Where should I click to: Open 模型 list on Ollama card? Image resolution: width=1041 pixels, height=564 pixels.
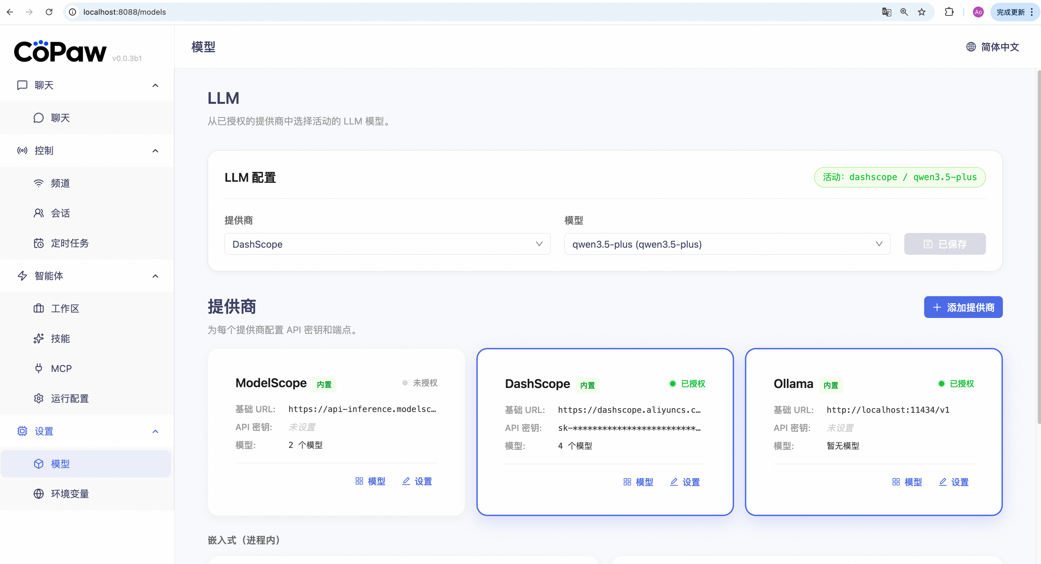tap(907, 482)
